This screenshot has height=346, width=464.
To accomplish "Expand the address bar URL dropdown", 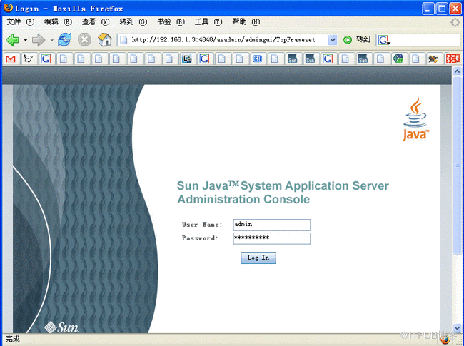I will click(x=333, y=40).
